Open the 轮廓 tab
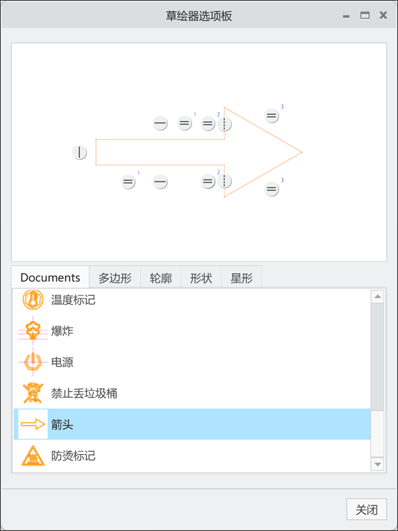The width and height of the screenshot is (398, 531). [x=161, y=278]
